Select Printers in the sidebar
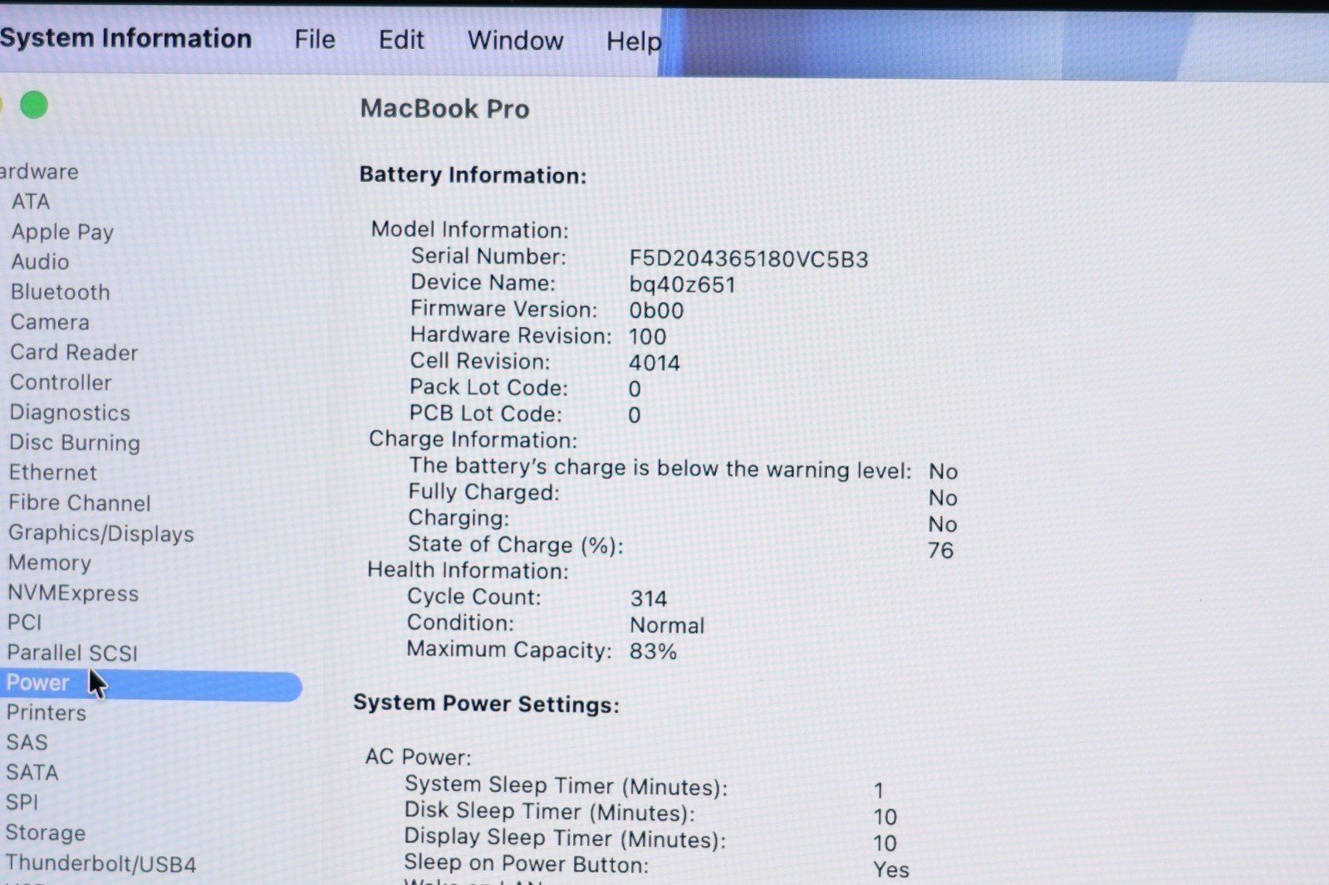 tap(47, 713)
